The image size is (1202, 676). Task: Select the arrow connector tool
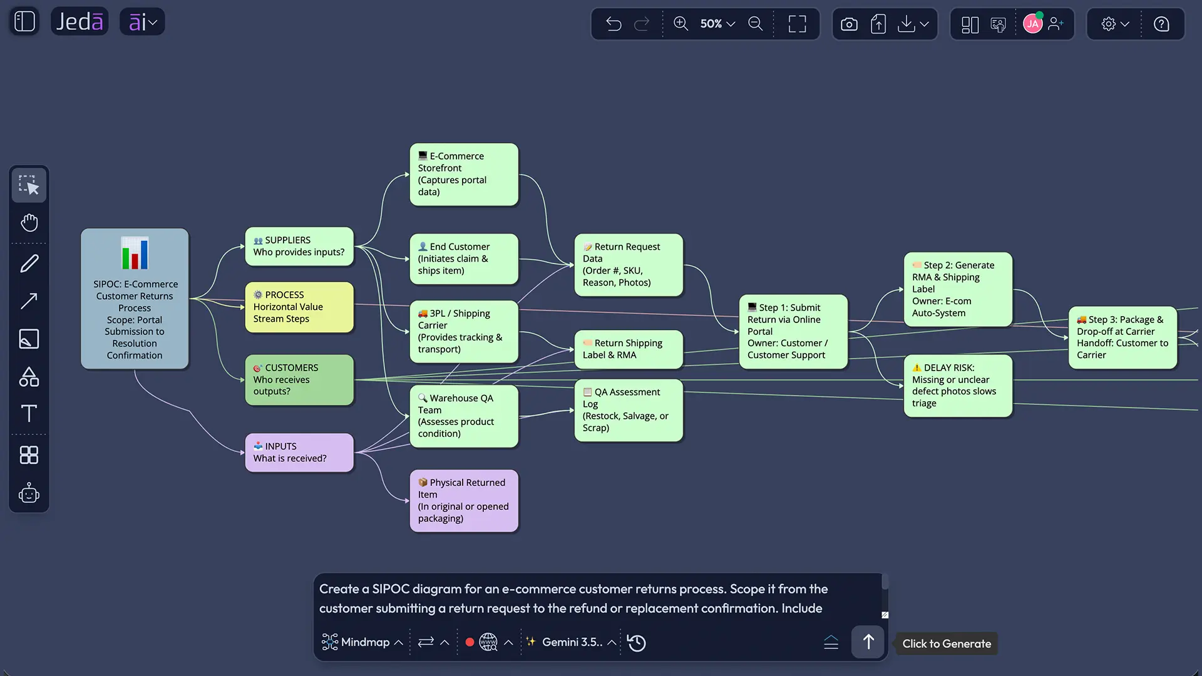point(29,301)
